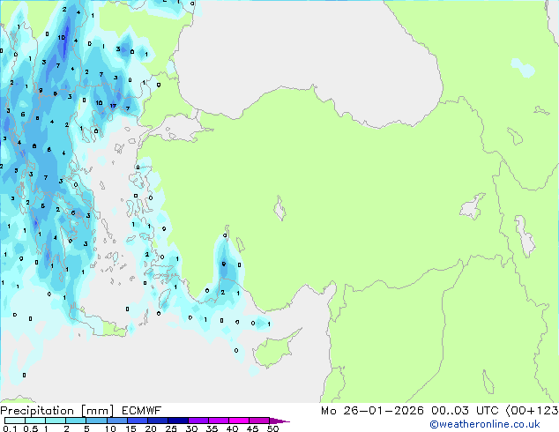Click the '00..03 UTC' time text
The height and width of the screenshot is (432, 559).
tap(465, 411)
